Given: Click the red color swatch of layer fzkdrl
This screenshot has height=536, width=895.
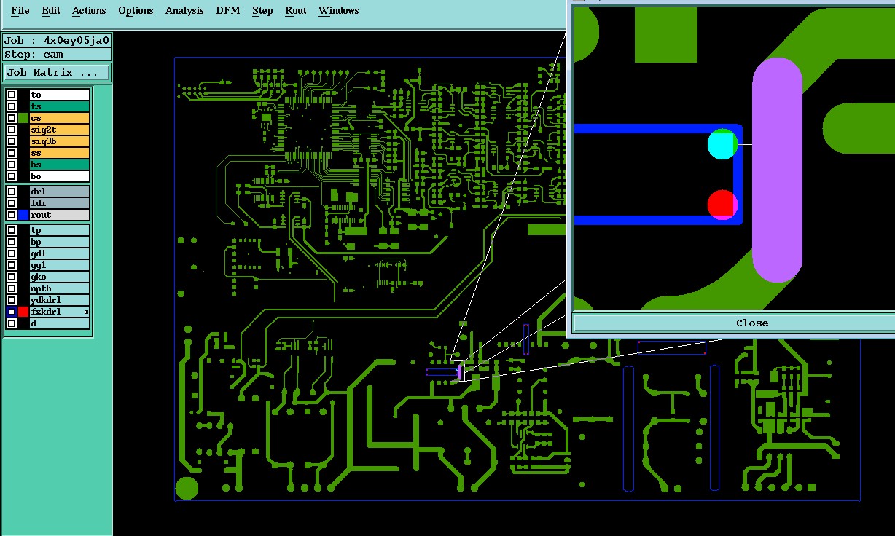Looking at the screenshot, I should click(x=23, y=312).
